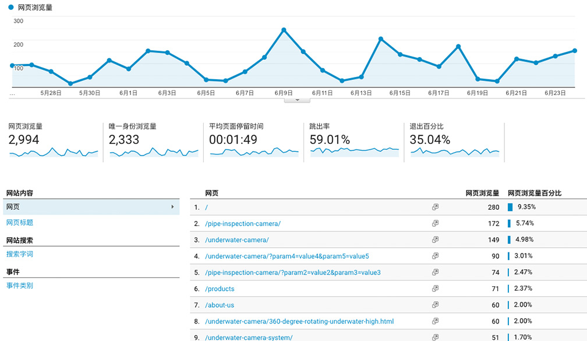Open root page '/' in new window icon
587x341 pixels.
pos(435,207)
